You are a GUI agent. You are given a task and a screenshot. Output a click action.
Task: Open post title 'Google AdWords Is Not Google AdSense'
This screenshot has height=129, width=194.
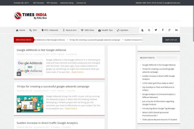pyautogui.click(x=41, y=50)
